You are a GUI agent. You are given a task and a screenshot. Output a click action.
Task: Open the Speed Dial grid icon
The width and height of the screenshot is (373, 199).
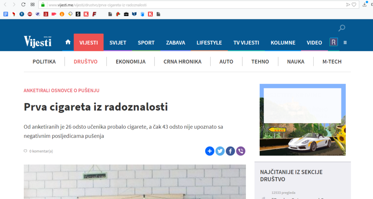click(32, 4)
